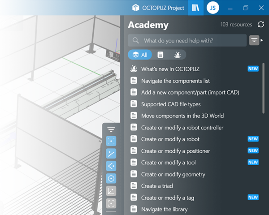Open the snap toolbar filter menu icon
This screenshot has width=269, height=215.
click(111, 129)
